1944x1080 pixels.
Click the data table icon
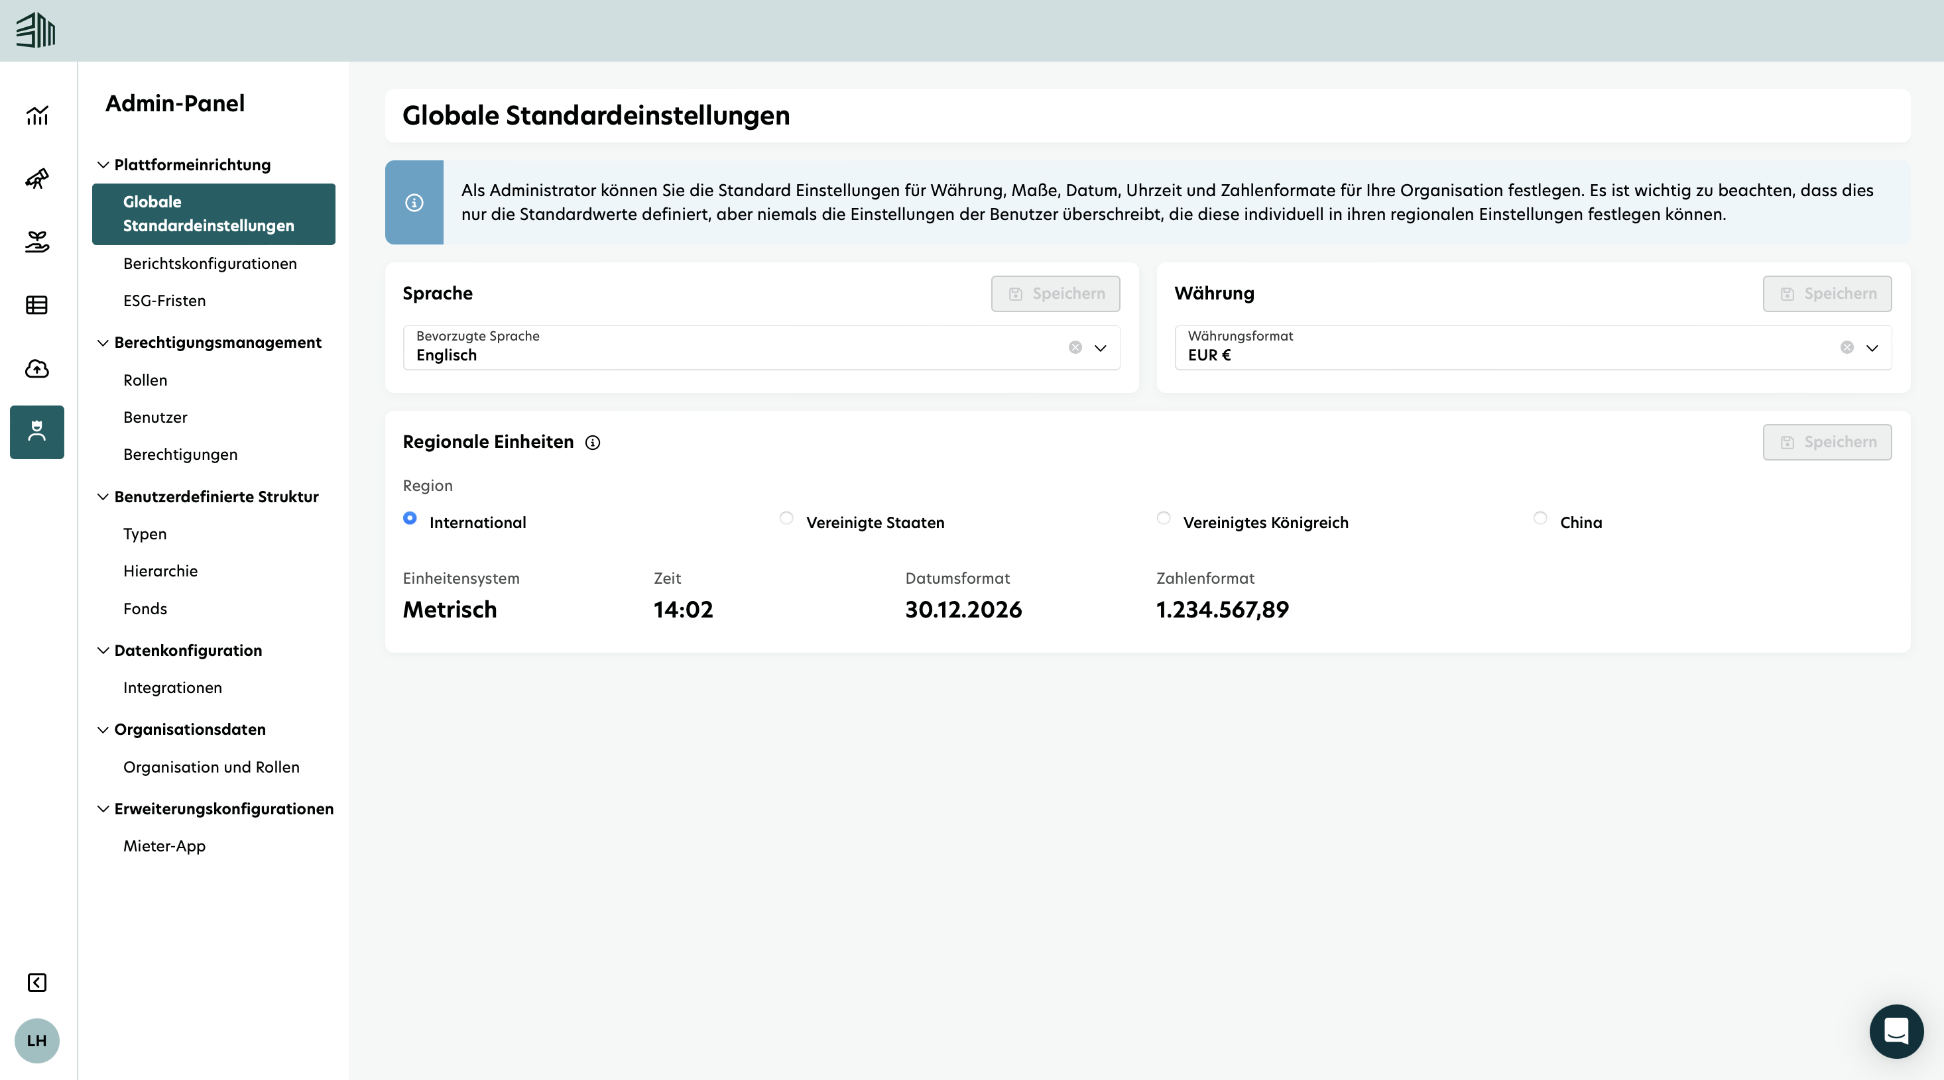point(36,305)
